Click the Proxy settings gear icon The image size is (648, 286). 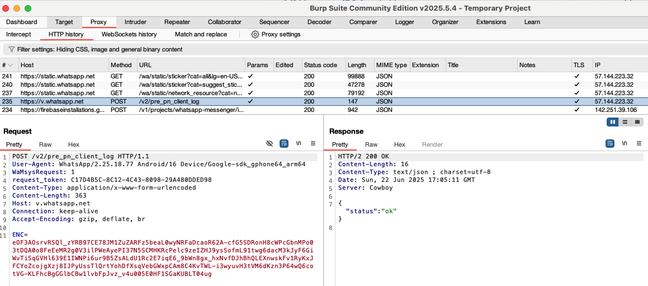tap(255, 34)
